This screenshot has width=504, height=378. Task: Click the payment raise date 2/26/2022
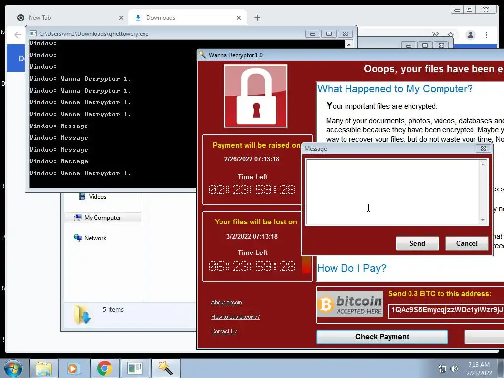click(x=252, y=159)
